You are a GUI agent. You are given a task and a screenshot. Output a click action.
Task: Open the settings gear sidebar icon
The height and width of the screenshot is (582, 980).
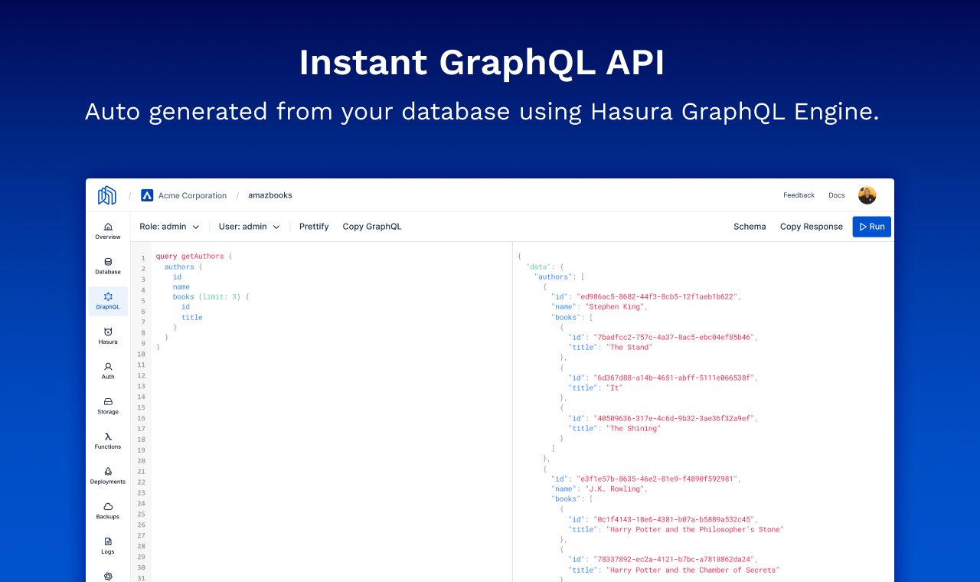point(108,576)
